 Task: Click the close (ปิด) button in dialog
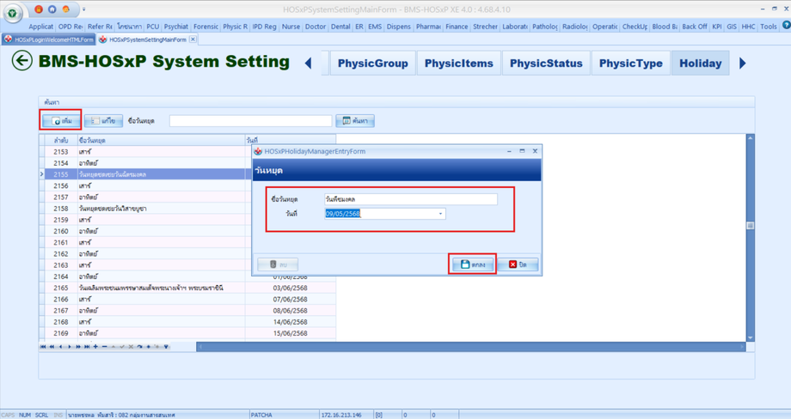tap(518, 264)
